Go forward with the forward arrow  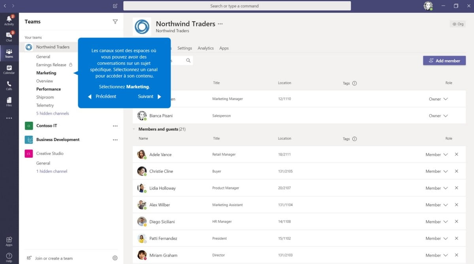(x=13, y=6)
